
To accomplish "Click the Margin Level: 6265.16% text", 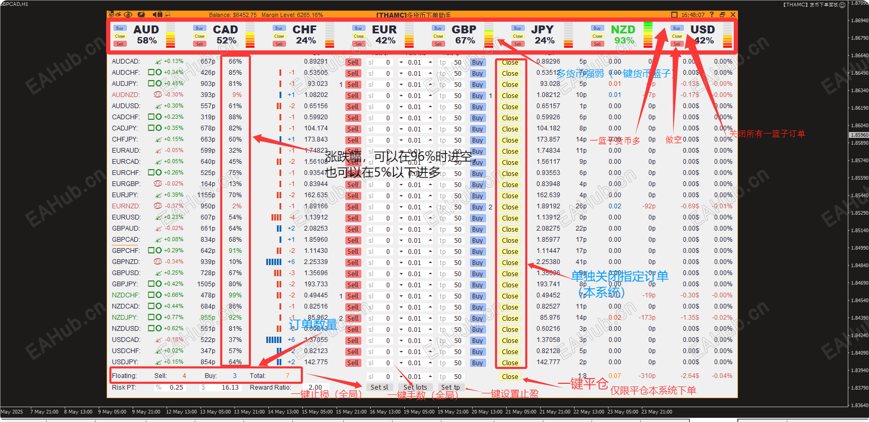I will 292,15.
